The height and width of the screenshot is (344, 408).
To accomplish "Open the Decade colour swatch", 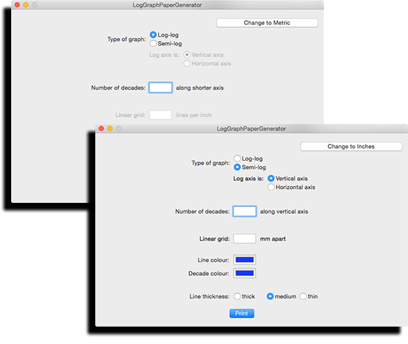I will [x=245, y=273].
